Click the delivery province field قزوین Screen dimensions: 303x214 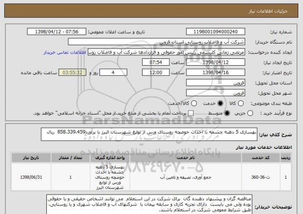point(216,83)
